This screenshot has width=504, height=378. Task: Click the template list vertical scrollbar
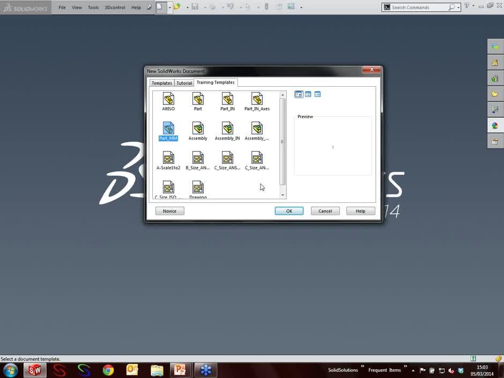[x=283, y=141]
